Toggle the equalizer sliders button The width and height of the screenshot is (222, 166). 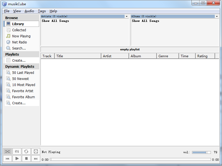pyautogui.click(x=17, y=151)
